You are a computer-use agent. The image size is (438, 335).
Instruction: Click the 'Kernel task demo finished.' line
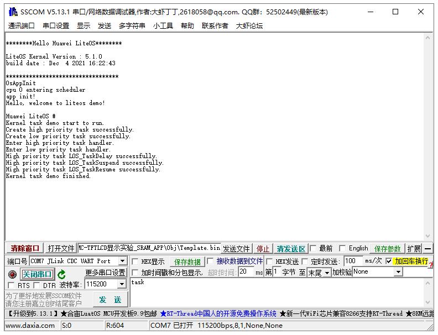pos(48,176)
